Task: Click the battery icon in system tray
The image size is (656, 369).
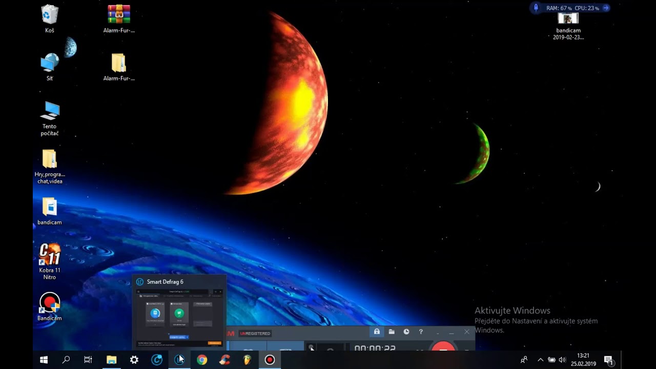Action: pyautogui.click(x=551, y=360)
